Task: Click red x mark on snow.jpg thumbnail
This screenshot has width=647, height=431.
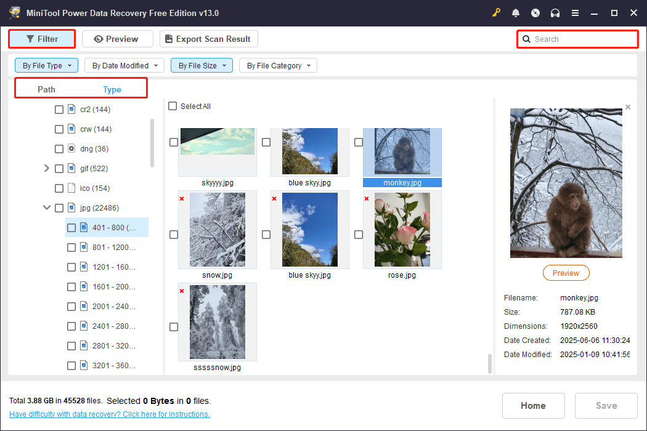Action: point(182,199)
